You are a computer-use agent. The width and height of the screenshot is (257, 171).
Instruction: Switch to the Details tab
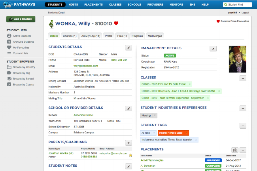[x=54, y=36]
